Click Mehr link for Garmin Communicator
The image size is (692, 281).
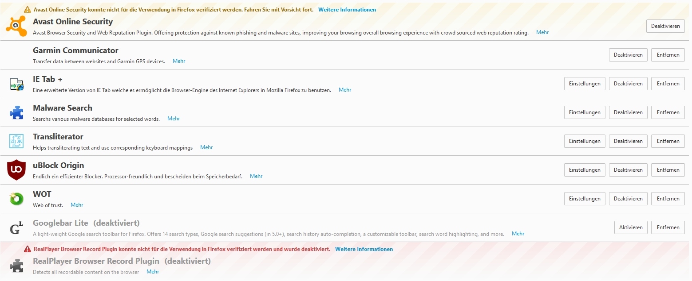(x=179, y=61)
